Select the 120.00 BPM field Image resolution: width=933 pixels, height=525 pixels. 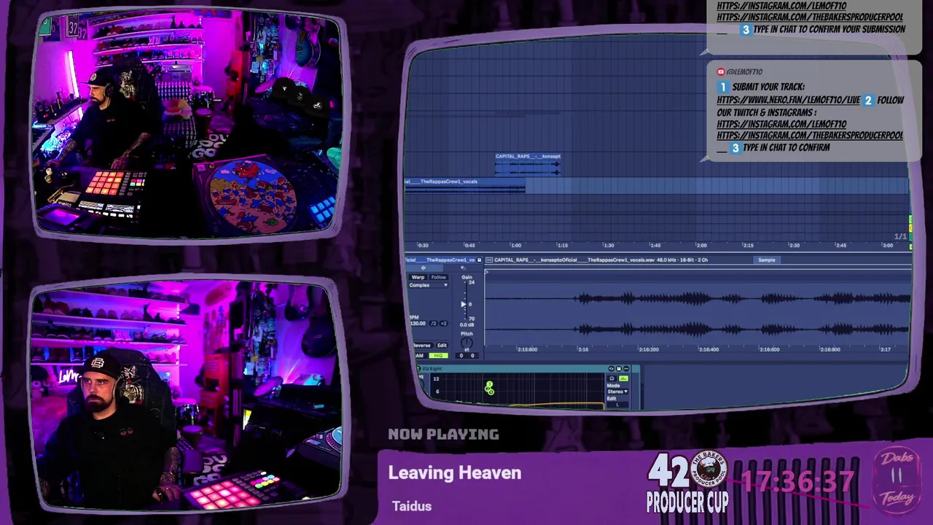click(x=418, y=324)
